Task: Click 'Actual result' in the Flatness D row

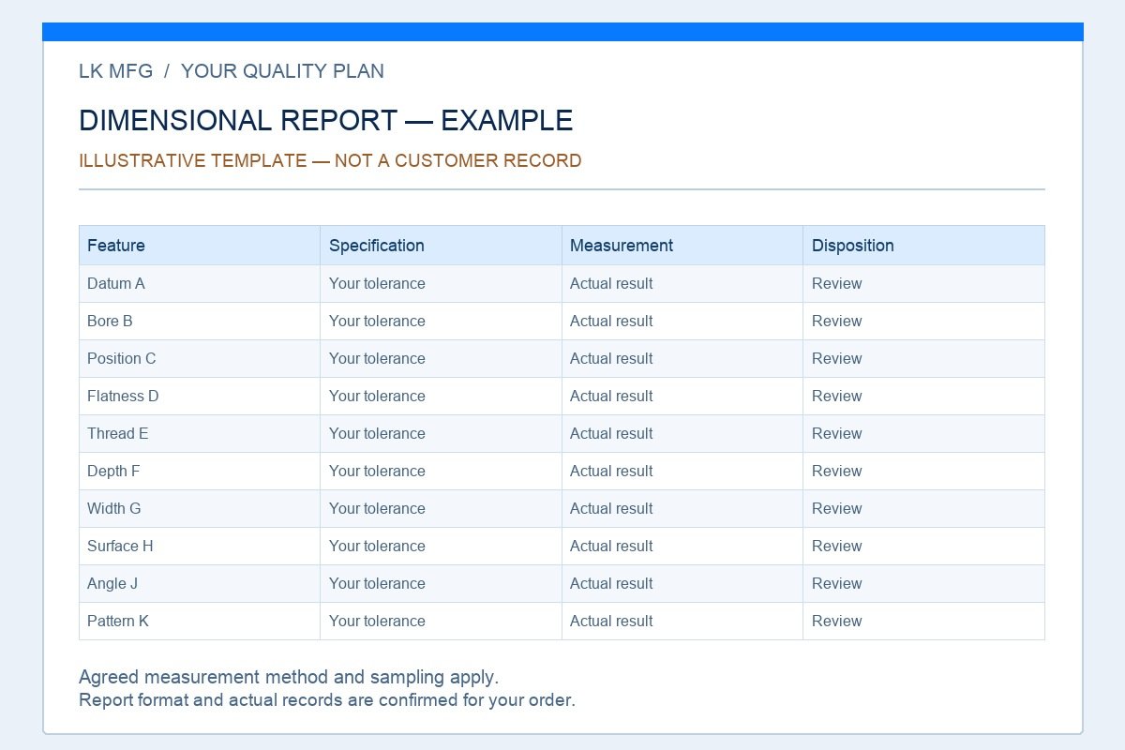Action: point(611,396)
